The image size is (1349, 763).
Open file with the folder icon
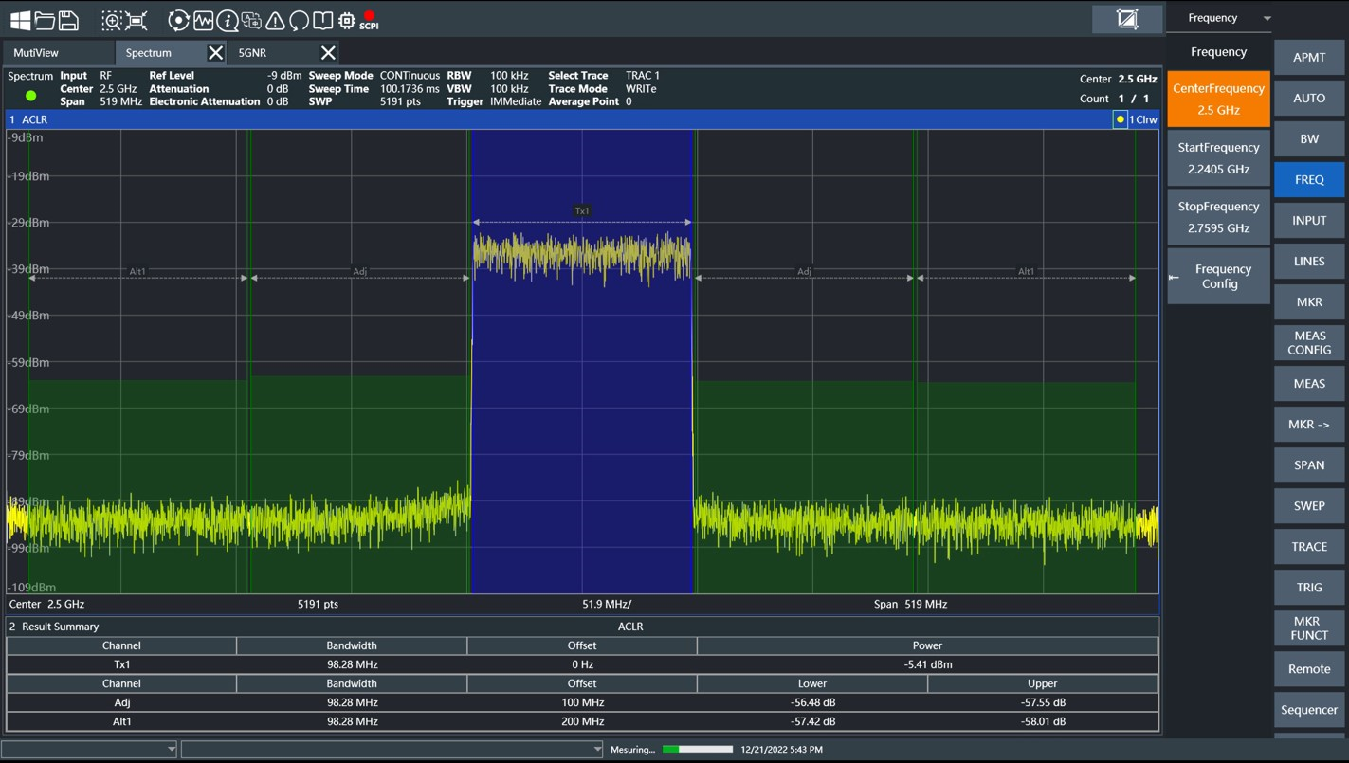coord(44,20)
